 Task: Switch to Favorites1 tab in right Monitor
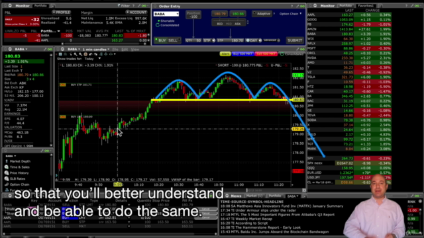tap(366, 6)
